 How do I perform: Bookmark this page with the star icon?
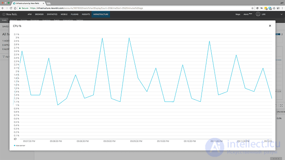point(252,8)
